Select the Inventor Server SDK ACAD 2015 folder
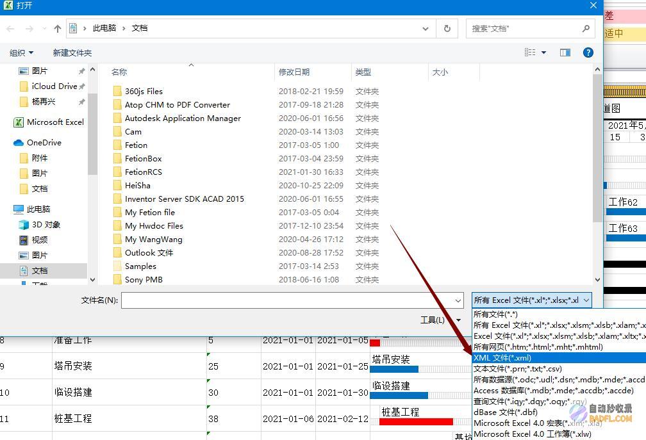Viewport: 646px width, 440px height. 184,199
